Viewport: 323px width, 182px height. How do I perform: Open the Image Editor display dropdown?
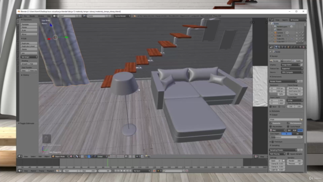pos(291,65)
